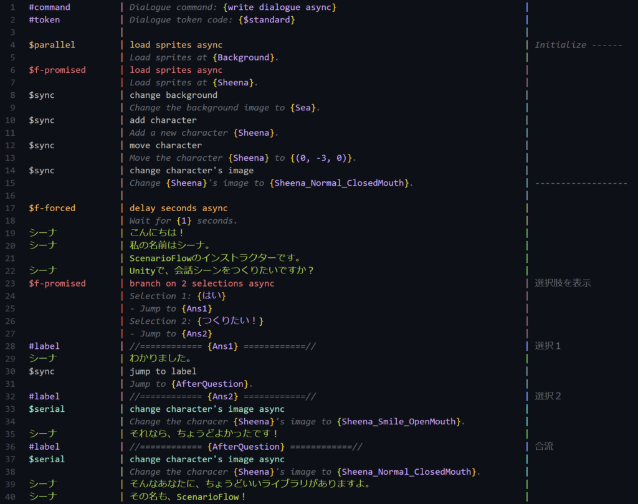Select the {Sea} background parameter
This screenshot has height=504, width=638.
tap(303, 108)
